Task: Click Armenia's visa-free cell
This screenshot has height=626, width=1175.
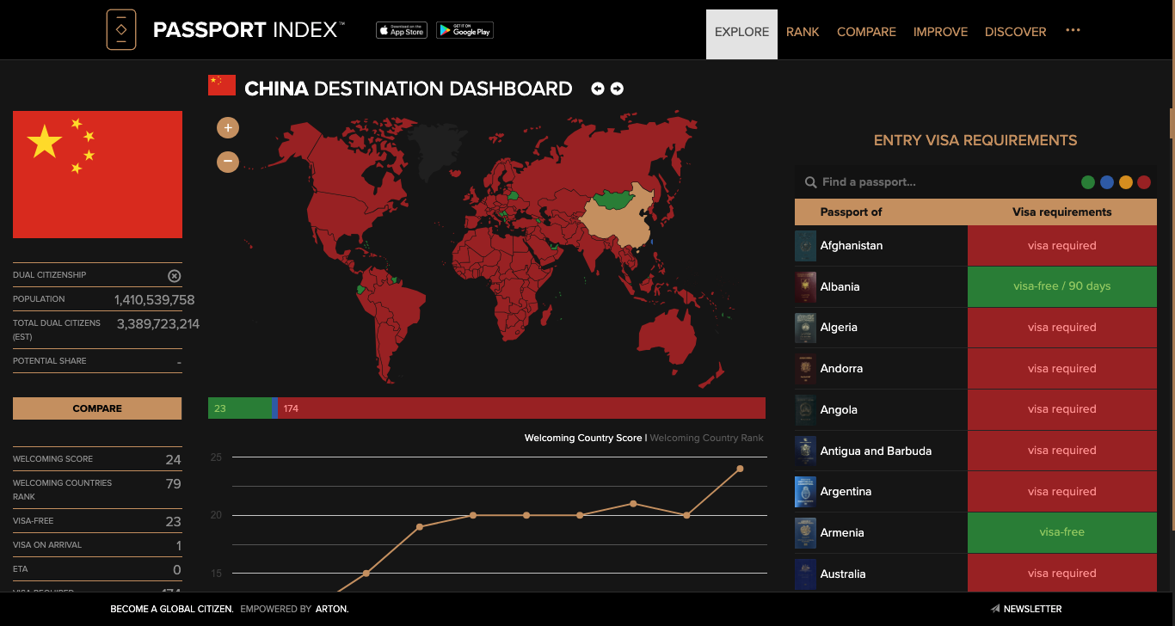Action: [1061, 532]
